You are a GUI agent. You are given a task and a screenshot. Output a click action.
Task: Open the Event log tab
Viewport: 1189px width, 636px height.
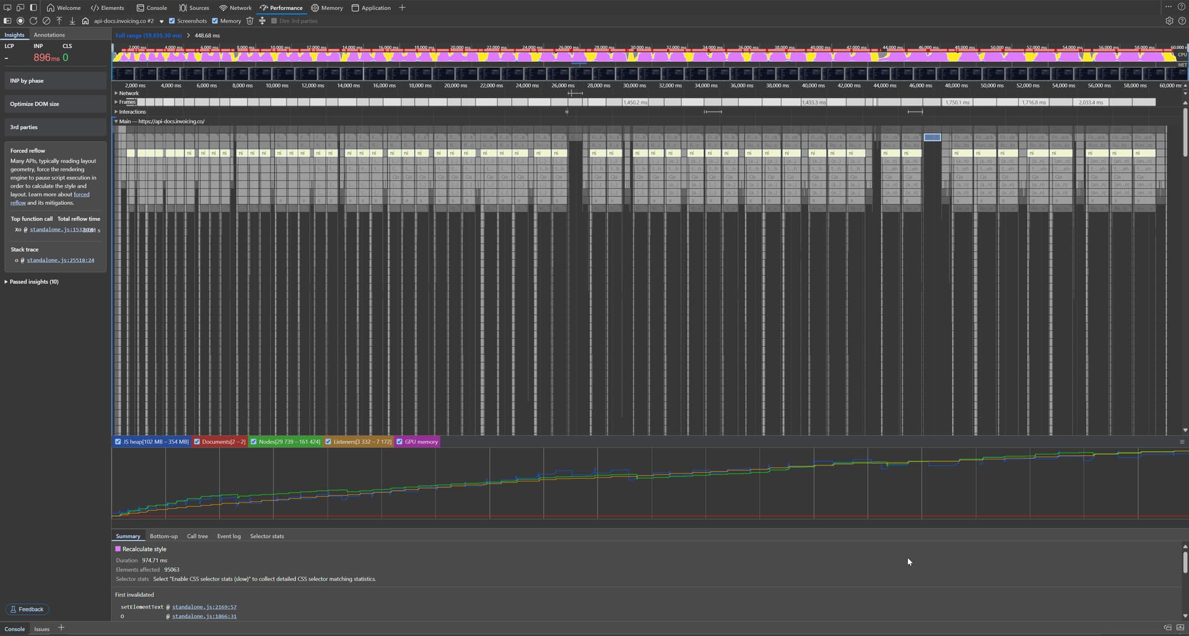coord(229,536)
